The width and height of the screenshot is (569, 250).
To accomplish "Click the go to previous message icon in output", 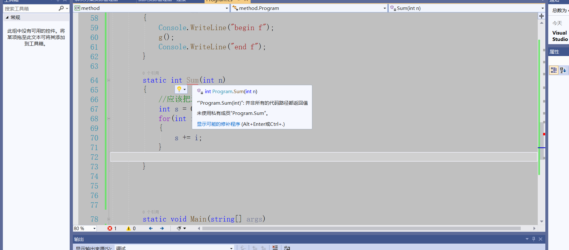I will coord(254,248).
